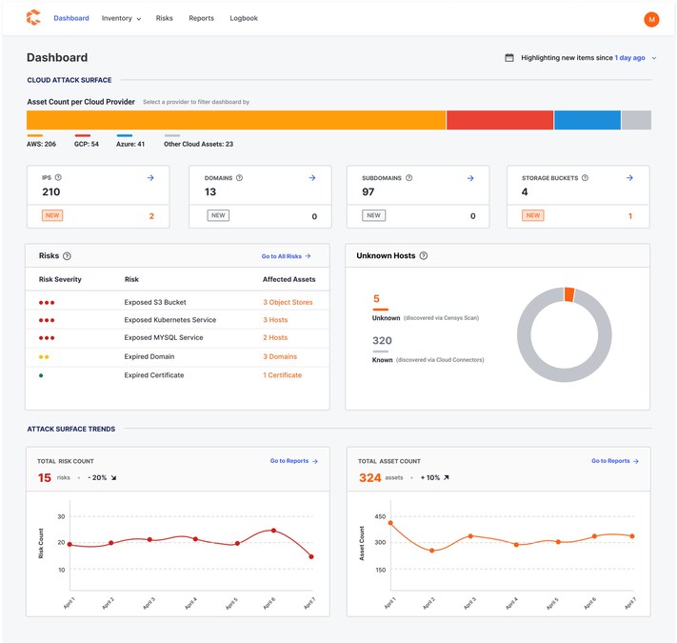This screenshot has width=677, height=643.
Task: Open the Logbook navigation item
Action: pyautogui.click(x=244, y=18)
